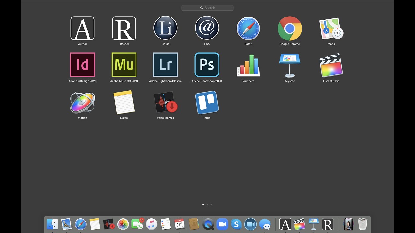Click the circular Zoom icon in Dock
Viewport: 415px width, 233px height.
(250, 224)
